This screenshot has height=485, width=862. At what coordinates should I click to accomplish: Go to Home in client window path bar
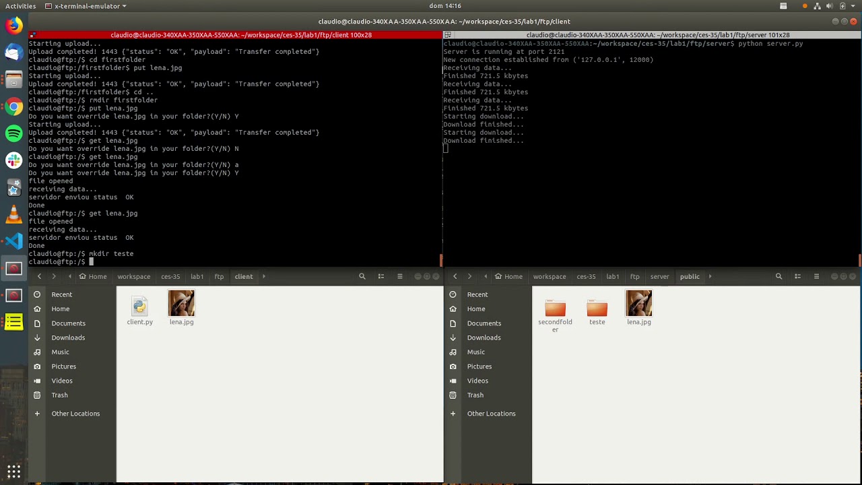(93, 276)
